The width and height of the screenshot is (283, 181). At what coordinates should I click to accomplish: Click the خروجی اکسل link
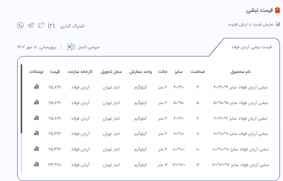click(x=88, y=47)
